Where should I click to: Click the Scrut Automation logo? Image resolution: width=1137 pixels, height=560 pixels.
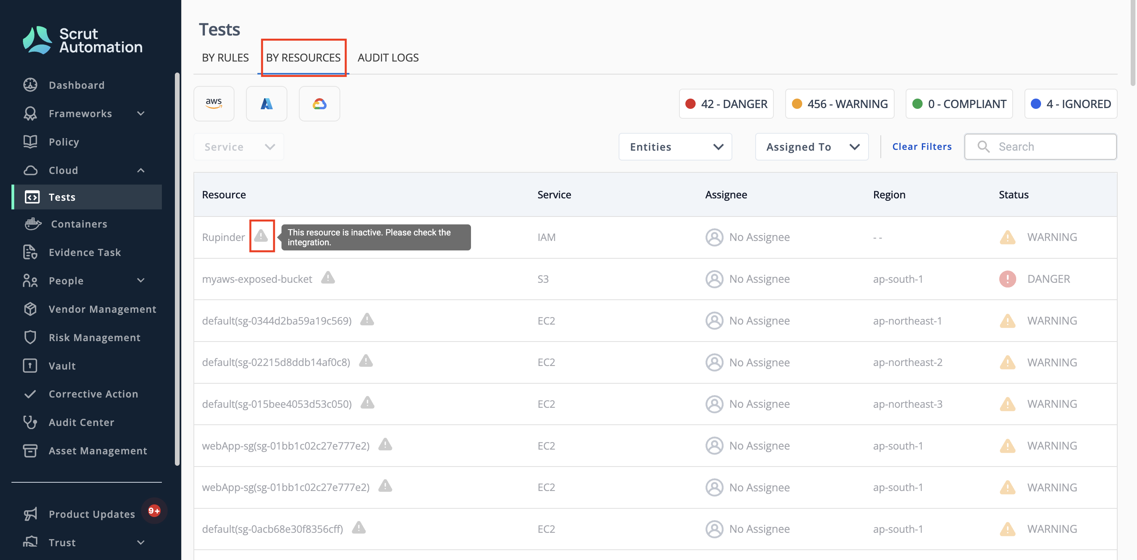tap(83, 40)
